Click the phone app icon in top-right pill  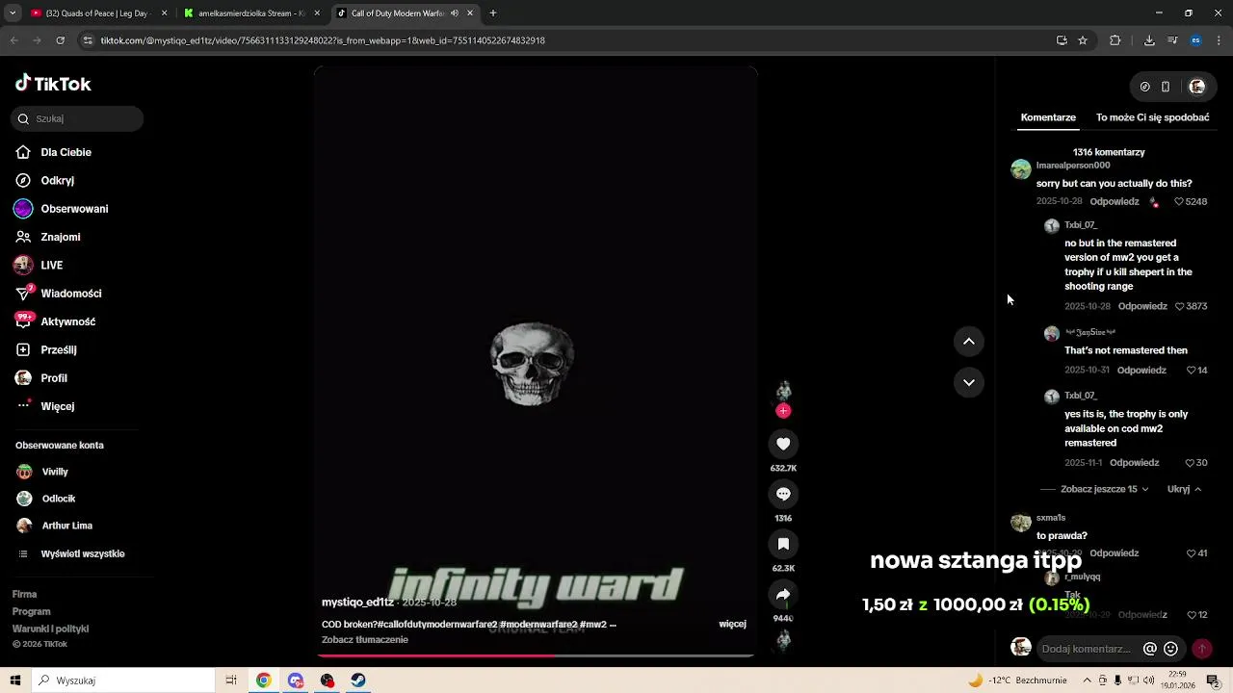point(1166,87)
